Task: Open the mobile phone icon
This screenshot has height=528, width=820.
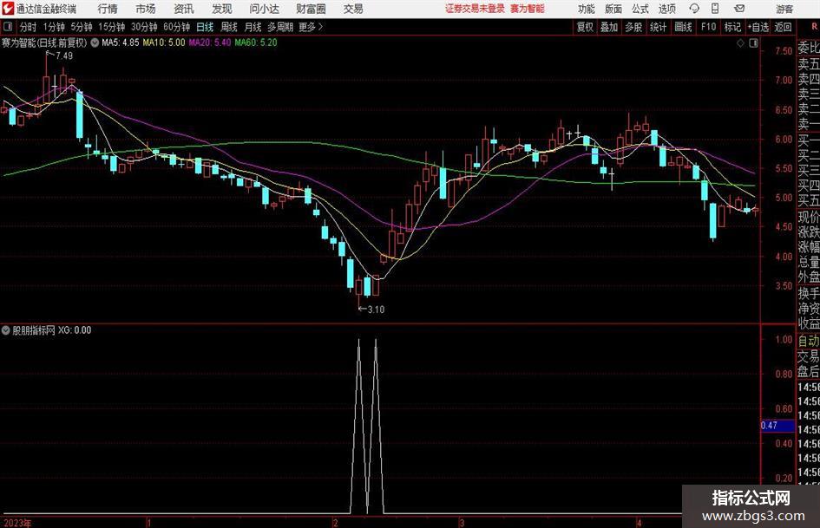Action: coord(715,9)
